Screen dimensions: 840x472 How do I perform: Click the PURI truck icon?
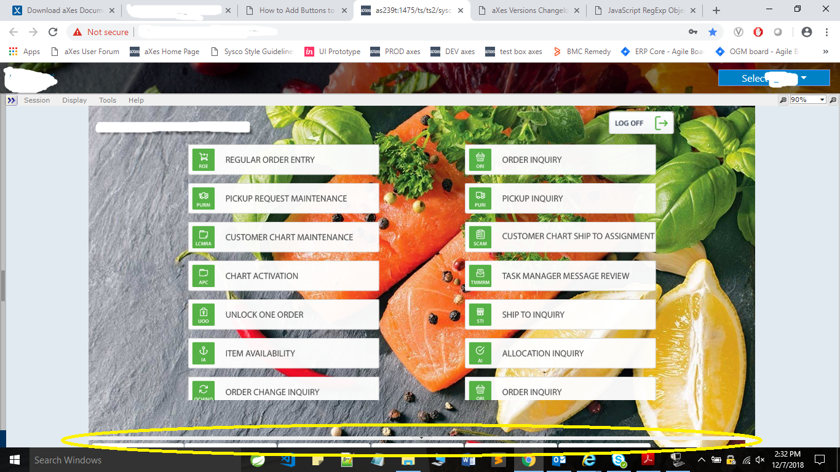point(480,198)
